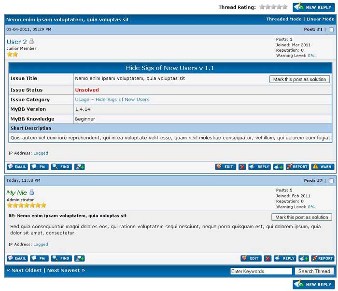Click the add buddy icon under User 2's post

pos(80,167)
